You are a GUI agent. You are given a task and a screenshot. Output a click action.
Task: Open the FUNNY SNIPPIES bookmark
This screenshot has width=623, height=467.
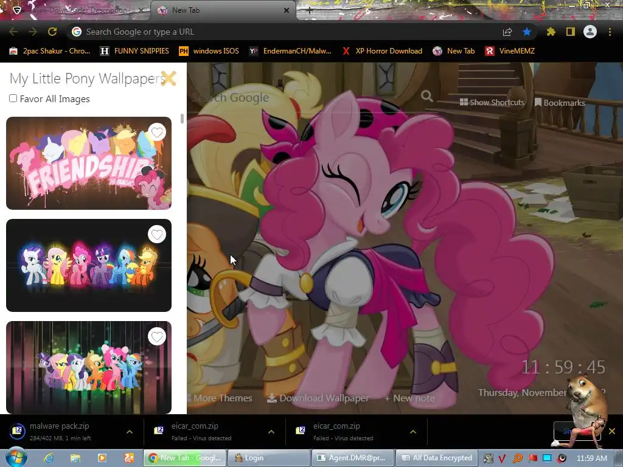pyautogui.click(x=134, y=51)
